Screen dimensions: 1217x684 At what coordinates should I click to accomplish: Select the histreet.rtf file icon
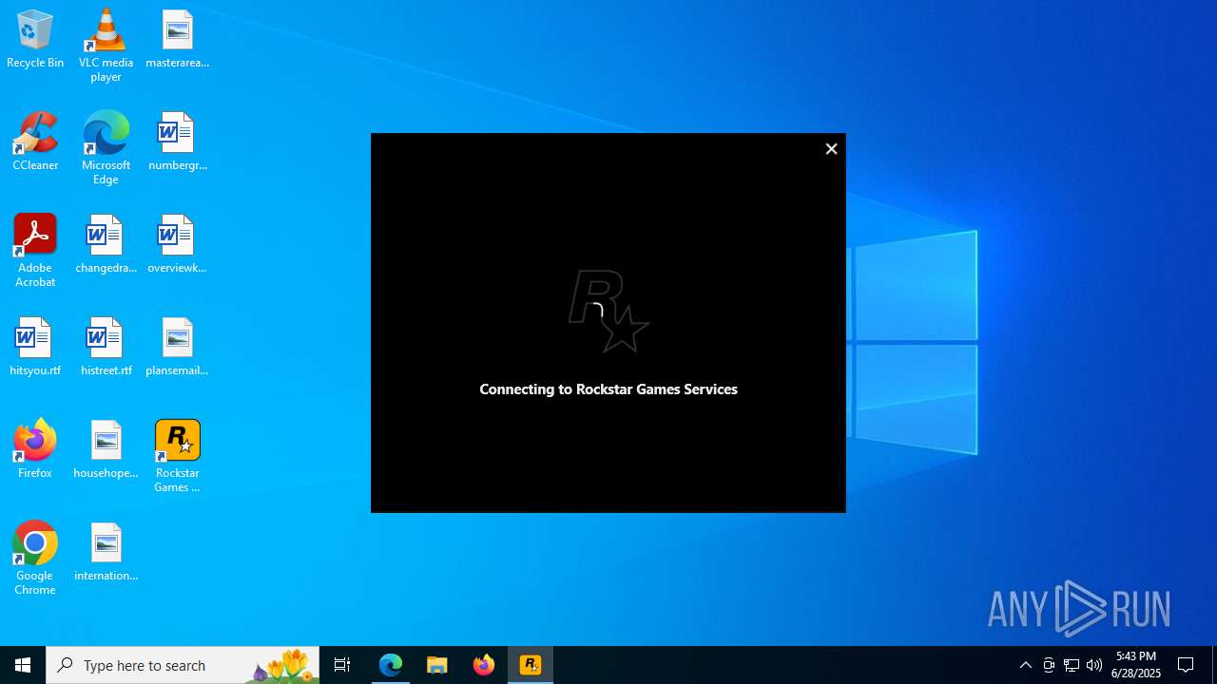[x=106, y=348]
